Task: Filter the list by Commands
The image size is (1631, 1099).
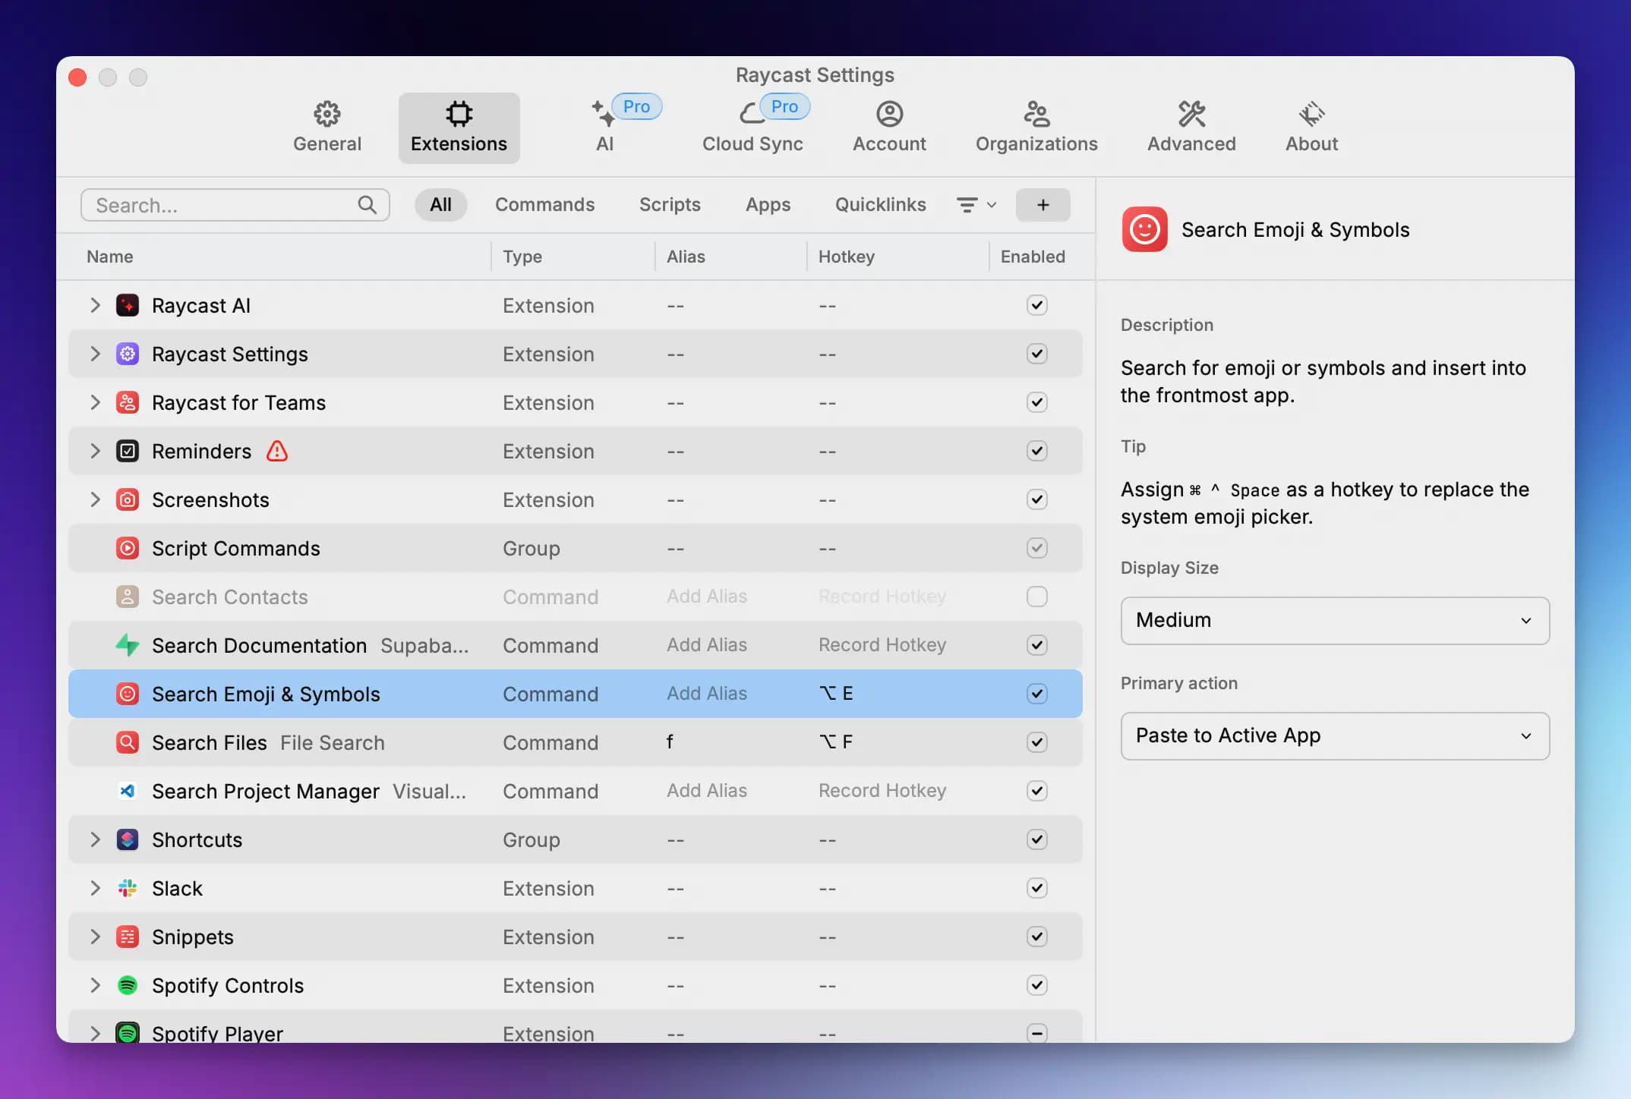Action: [x=544, y=205]
